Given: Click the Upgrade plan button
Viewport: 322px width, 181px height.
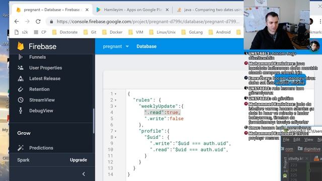Looking at the screenshot, I should tap(78, 160).
